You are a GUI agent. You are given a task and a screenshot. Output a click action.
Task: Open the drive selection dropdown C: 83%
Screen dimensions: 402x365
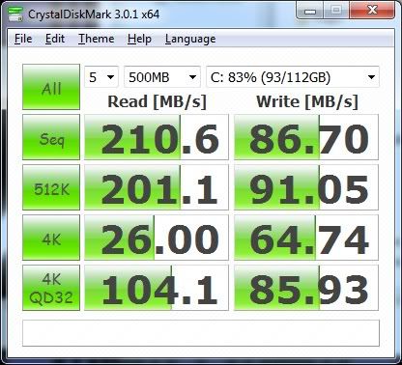click(293, 77)
